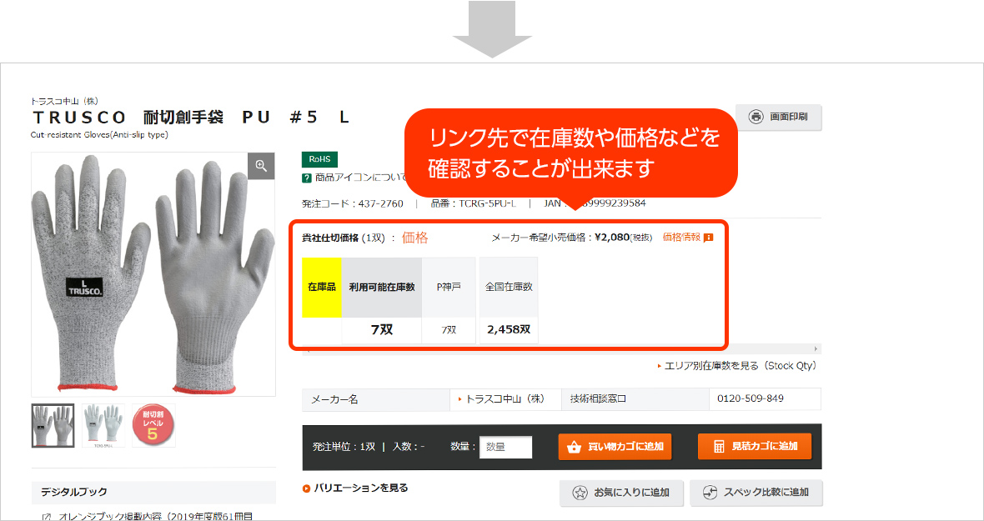Click スペック比較に追加 compare button
This screenshot has width=984, height=521.
(x=756, y=493)
